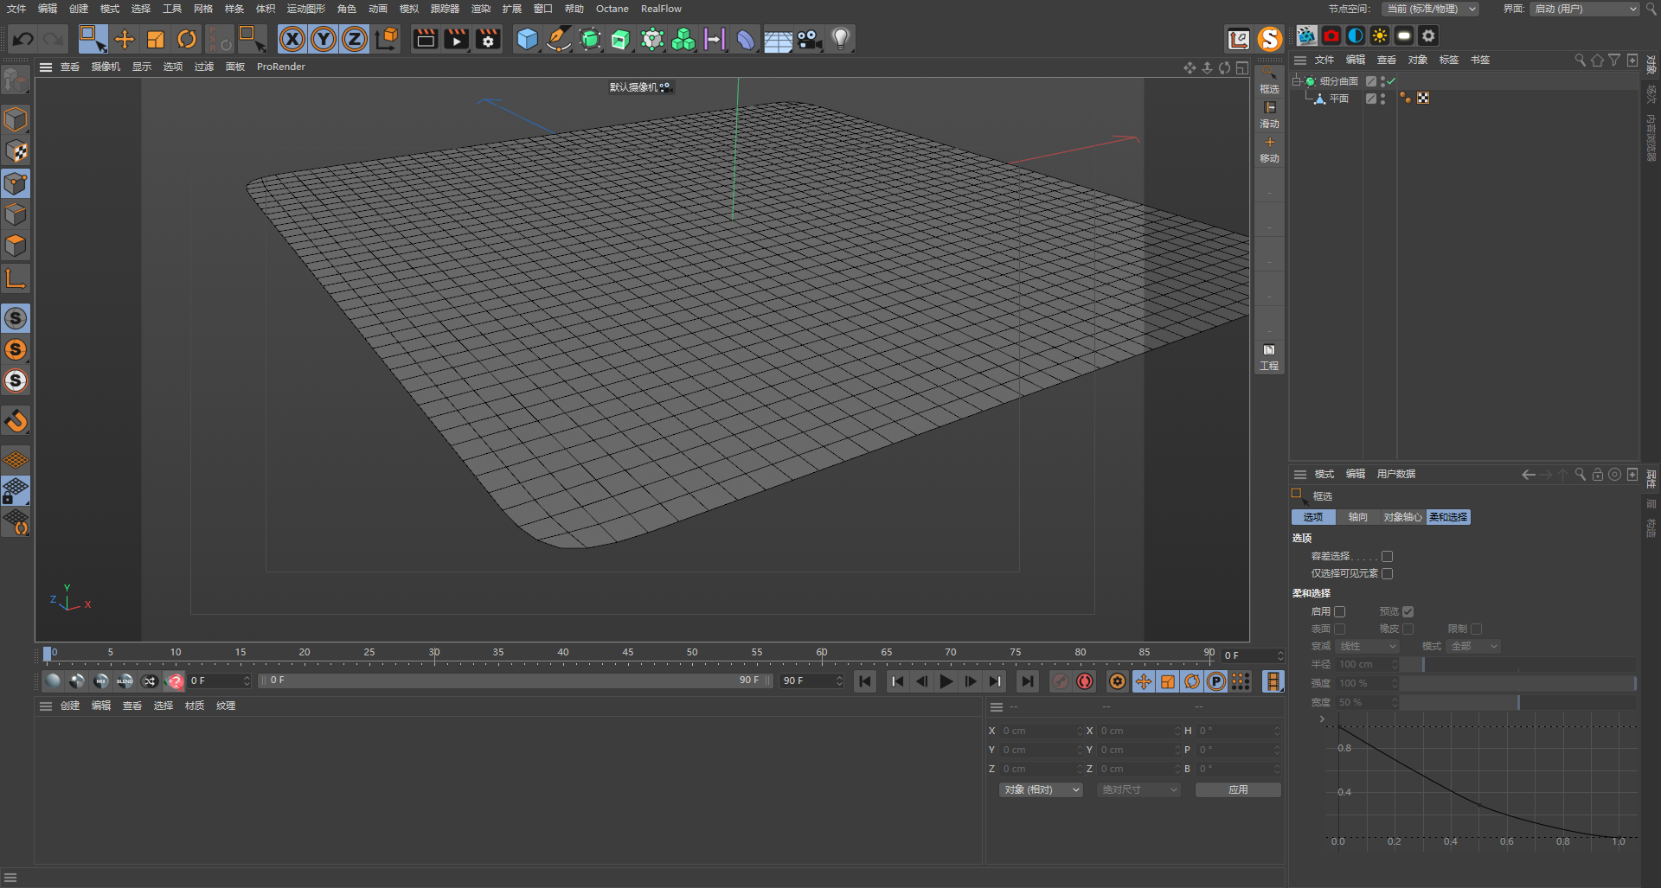Open the 节点空间 dropdown
1661x888 pixels.
(1430, 9)
